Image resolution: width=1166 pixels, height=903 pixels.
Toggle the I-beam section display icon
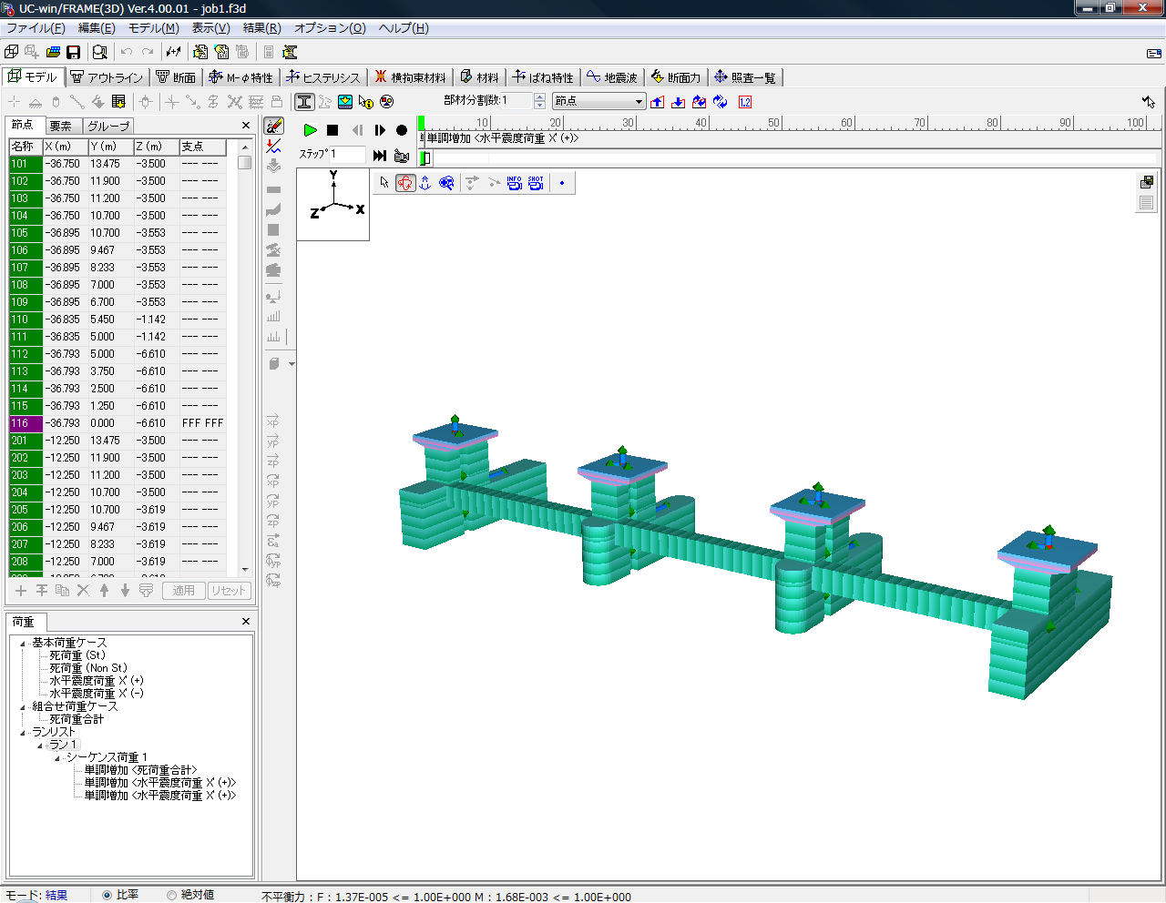coord(304,102)
